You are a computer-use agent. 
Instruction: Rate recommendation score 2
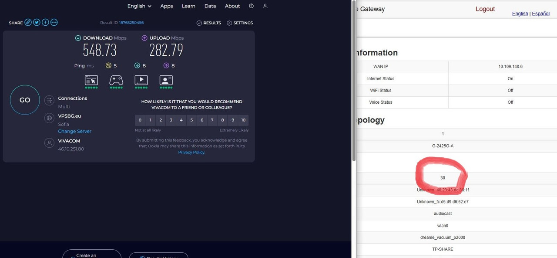coord(161,120)
